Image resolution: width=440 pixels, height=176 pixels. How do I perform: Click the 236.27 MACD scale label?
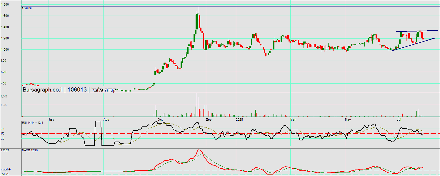pyautogui.click(x=4, y=150)
